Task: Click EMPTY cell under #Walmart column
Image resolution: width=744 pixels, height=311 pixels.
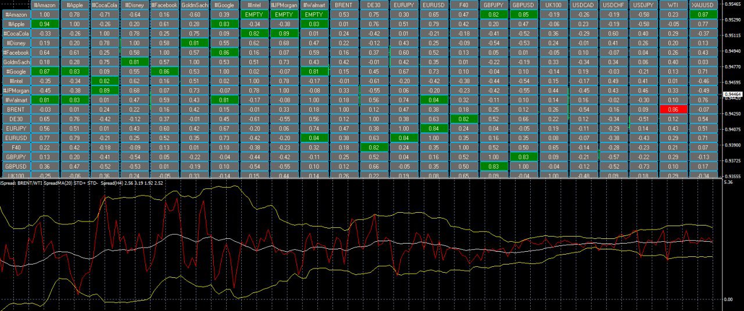Action: [314, 13]
